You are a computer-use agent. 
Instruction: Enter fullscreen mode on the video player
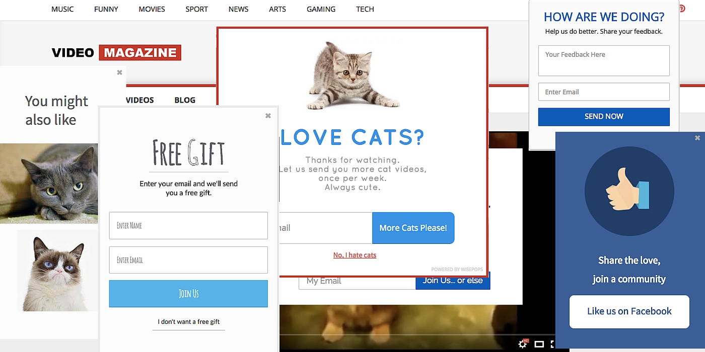[x=551, y=344]
